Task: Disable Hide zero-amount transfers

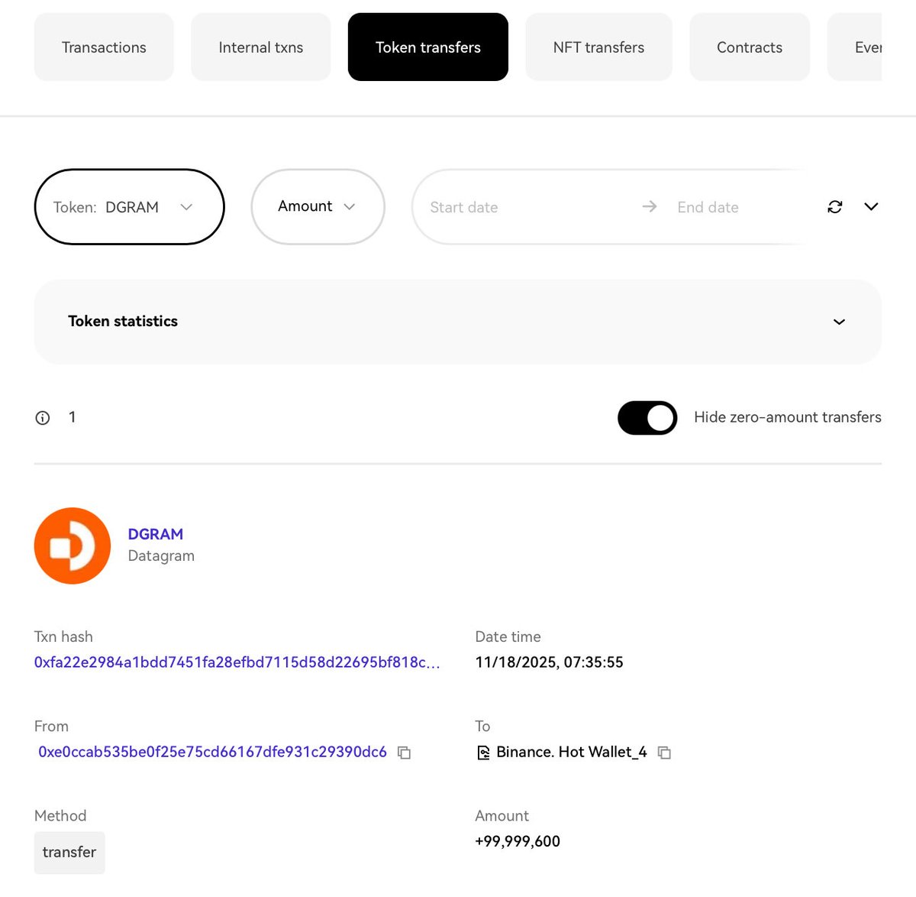Action: [x=647, y=418]
